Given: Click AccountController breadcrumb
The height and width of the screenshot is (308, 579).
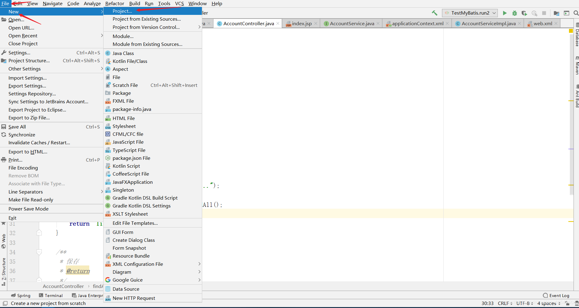Looking at the screenshot, I should tap(63, 286).
